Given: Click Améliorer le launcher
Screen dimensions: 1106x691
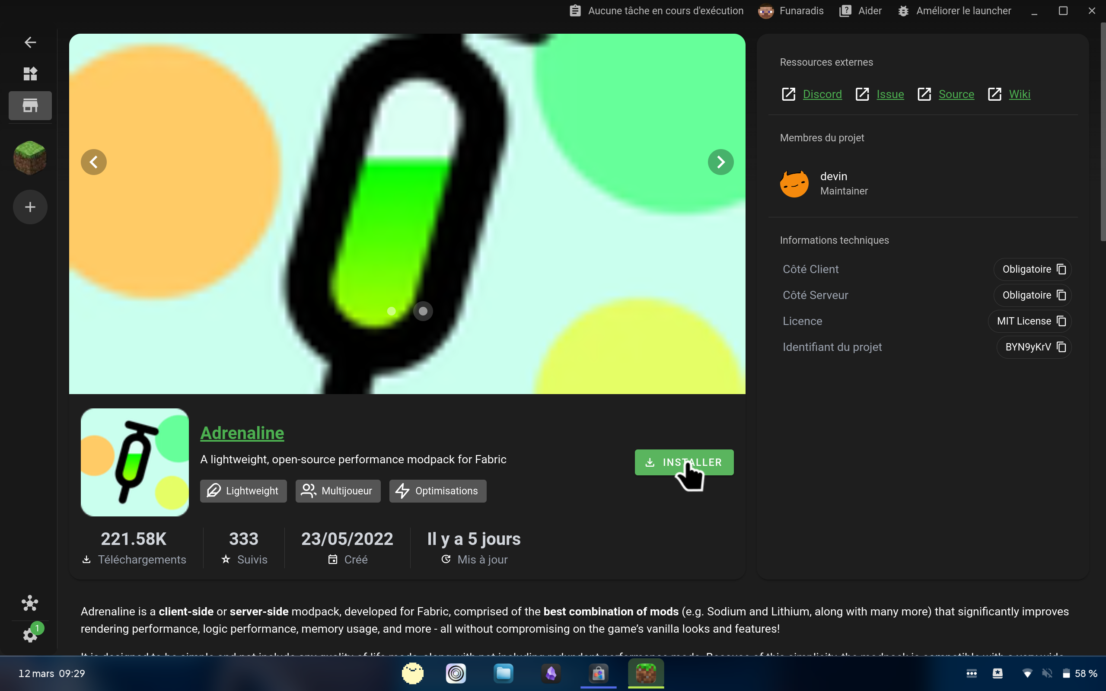Looking at the screenshot, I should 954,10.
